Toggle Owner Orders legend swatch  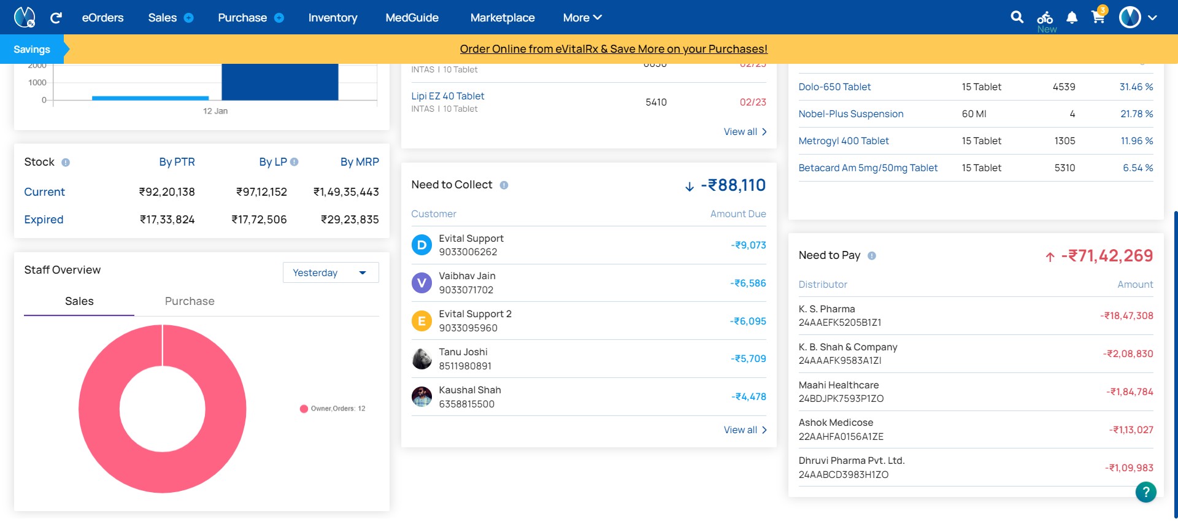304,409
